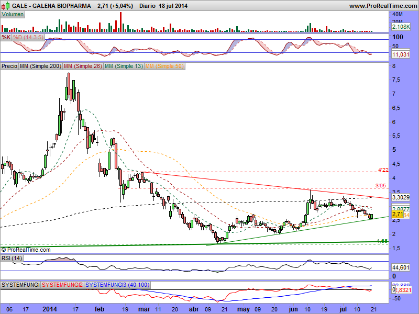Click the SYSTEMFUNGI indicator label

pos(20,285)
